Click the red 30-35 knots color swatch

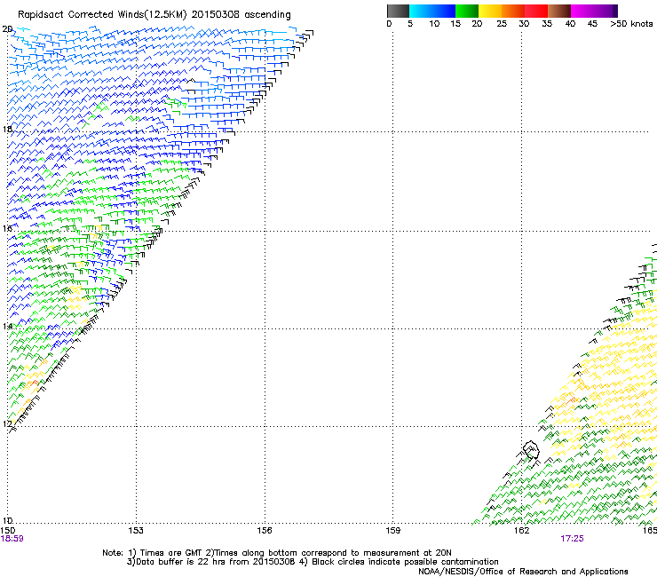536,11
